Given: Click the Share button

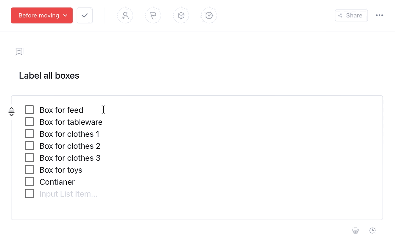Looking at the screenshot, I should point(351,15).
